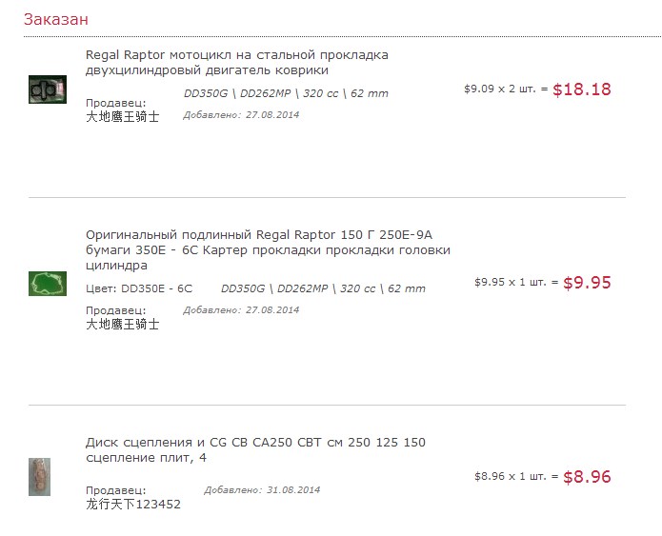The width and height of the screenshot is (662, 536).
Task: Click the Заказан section heading
Action: click(x=56, y=19)
